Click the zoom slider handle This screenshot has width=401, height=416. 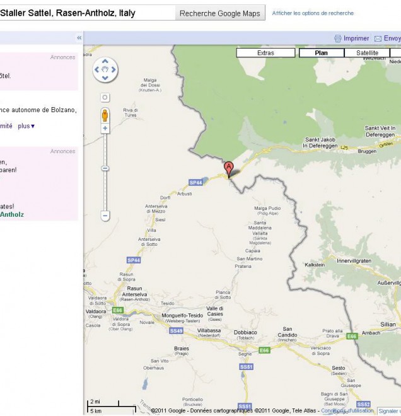coord(105,168)
